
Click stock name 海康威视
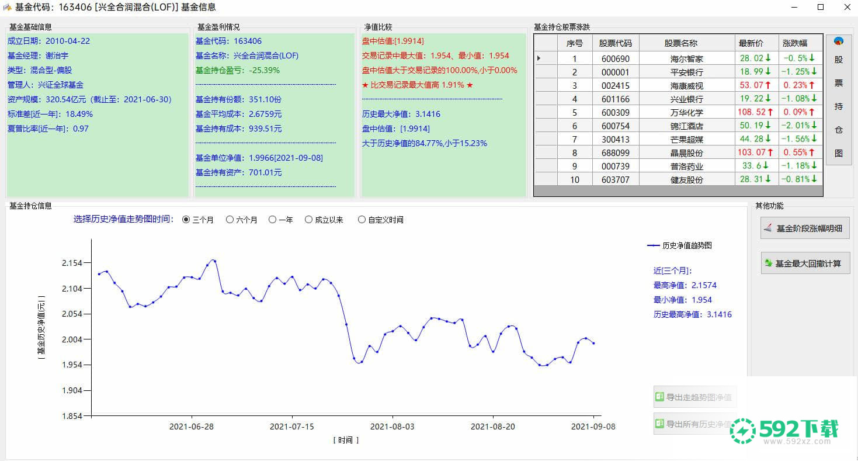(687, 85)
